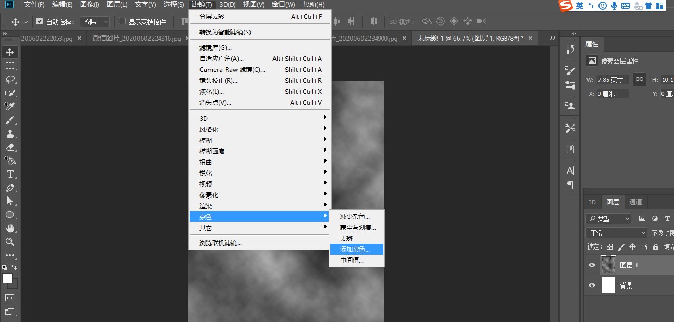Click the W/H link dimensions chain icon
674x322 pixels.
pos(639,79)
